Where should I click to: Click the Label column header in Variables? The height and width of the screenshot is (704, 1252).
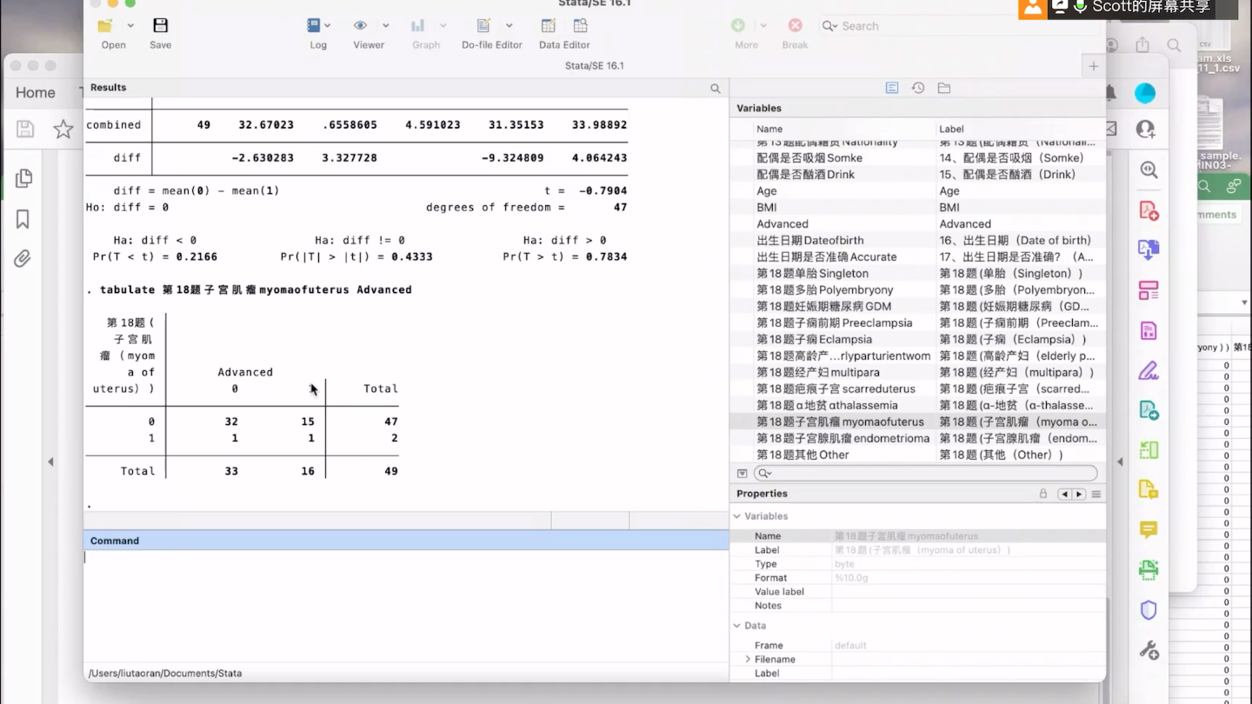coord(951,129)
